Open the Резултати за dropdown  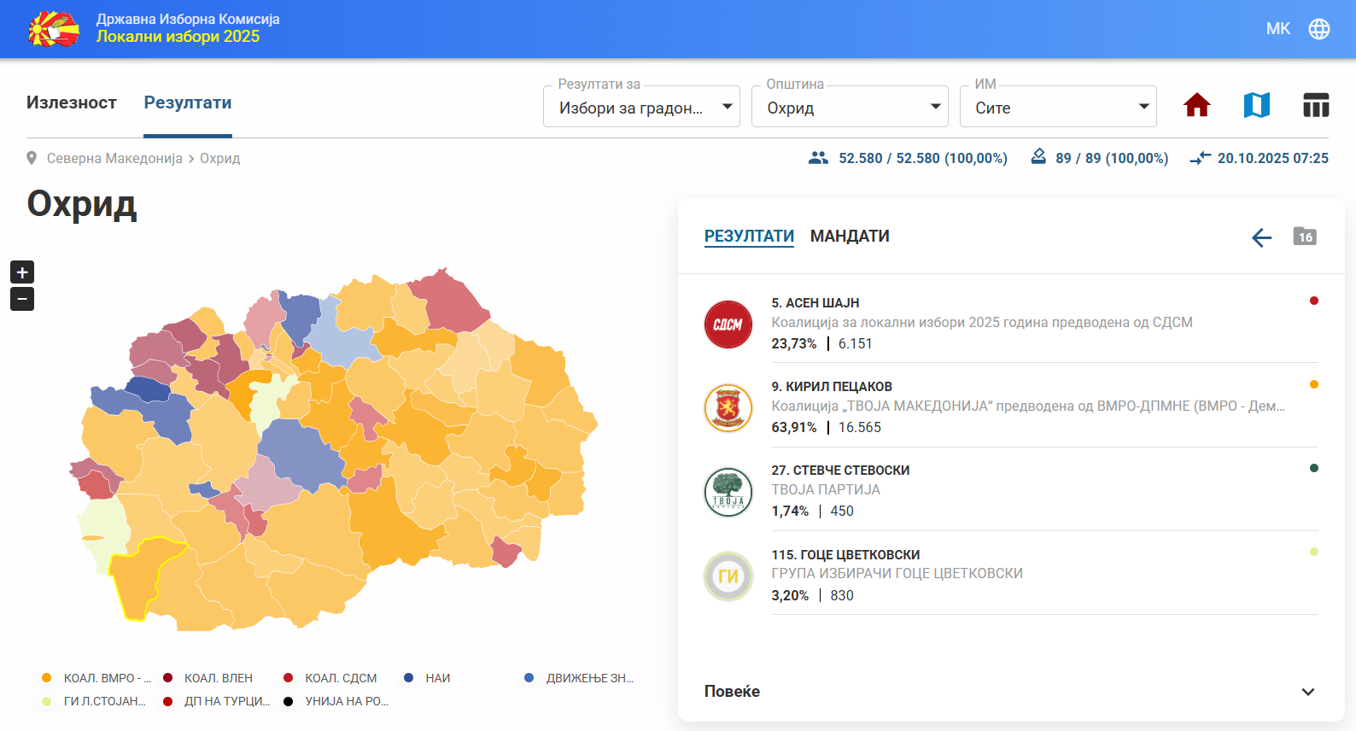641,107
